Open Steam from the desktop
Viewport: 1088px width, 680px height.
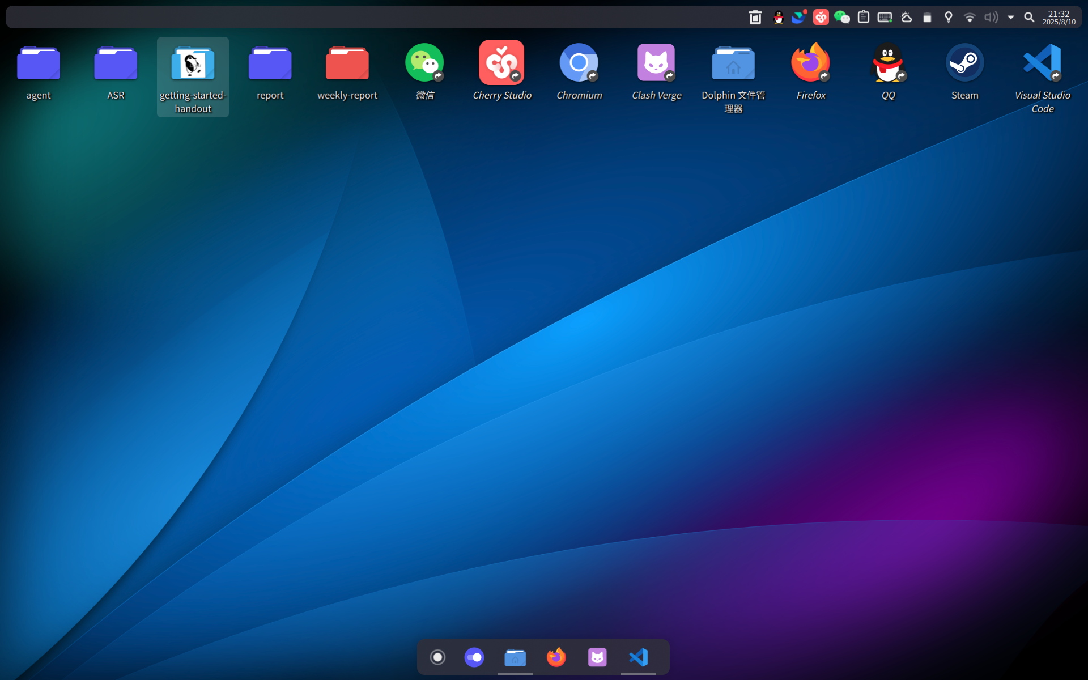click(x=965, y=62)
